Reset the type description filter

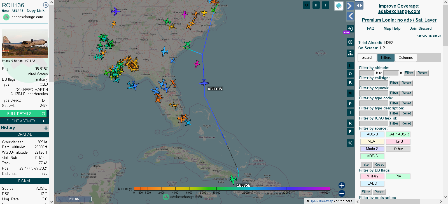406,113
